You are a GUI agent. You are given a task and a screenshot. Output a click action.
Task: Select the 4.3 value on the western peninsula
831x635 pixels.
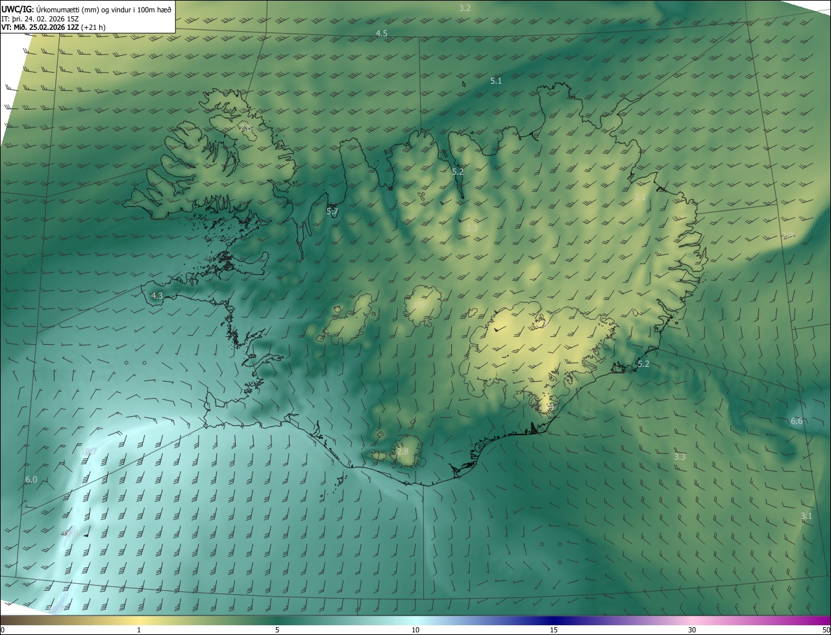tap(156, 295)
